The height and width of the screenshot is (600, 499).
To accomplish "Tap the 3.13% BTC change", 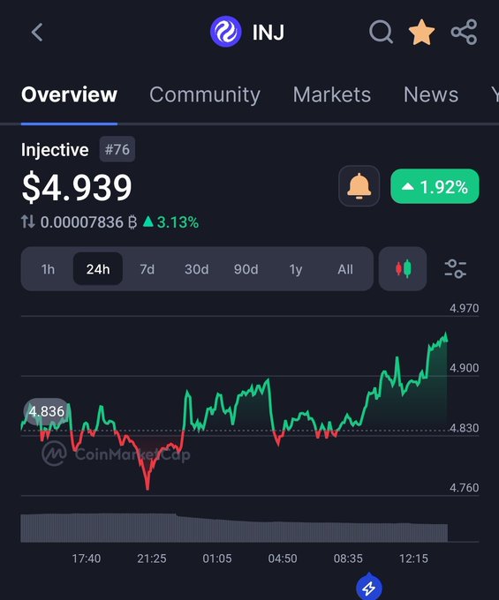I will [x=170, y=222].
